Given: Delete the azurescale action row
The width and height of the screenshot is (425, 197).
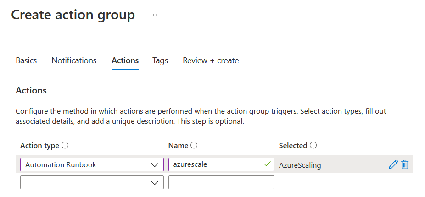Looking at the screenshot, I should (x=405, y=164).
